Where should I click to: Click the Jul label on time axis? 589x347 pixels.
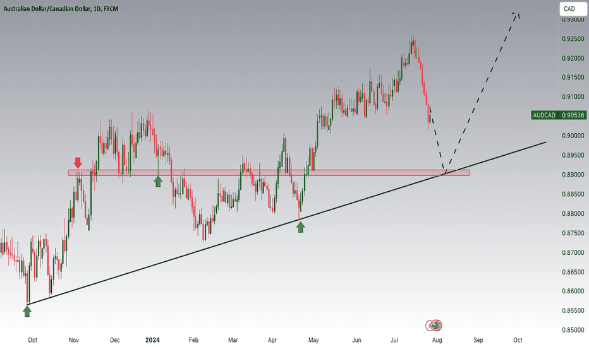(394, 340)
